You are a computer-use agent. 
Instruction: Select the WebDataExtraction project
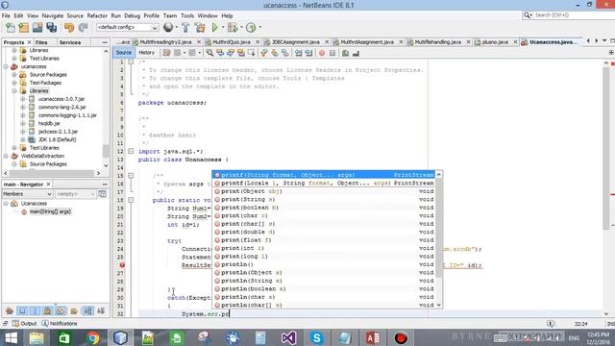[x=42, y=156]
